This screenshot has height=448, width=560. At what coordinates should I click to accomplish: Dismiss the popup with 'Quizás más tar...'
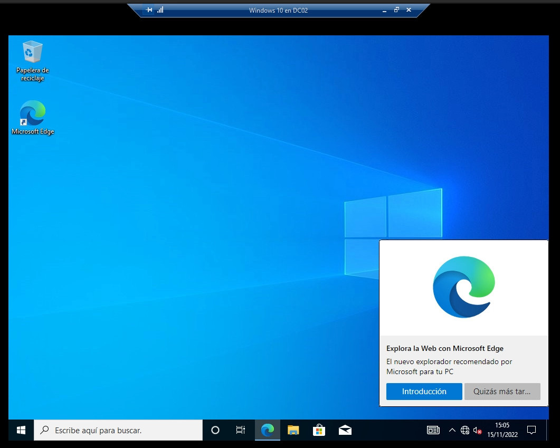click(502, 392)
